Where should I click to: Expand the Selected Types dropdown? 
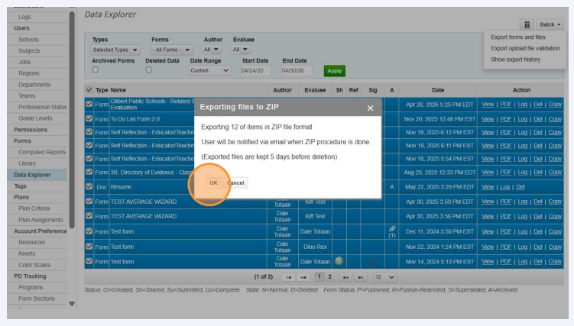pyautogui.click(x=115, y=50)
